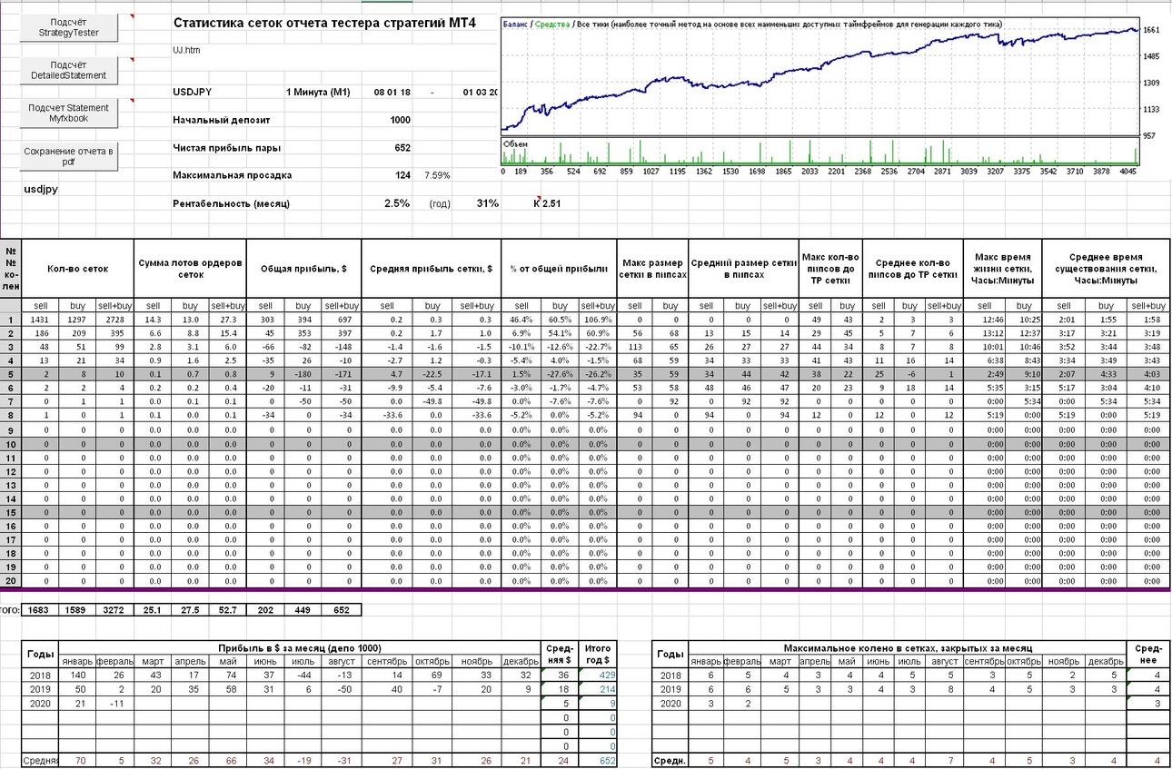Viewport: 1172px width, 769px height.
Task: Click the grey row number 10 cell
Action: point(11,444)
